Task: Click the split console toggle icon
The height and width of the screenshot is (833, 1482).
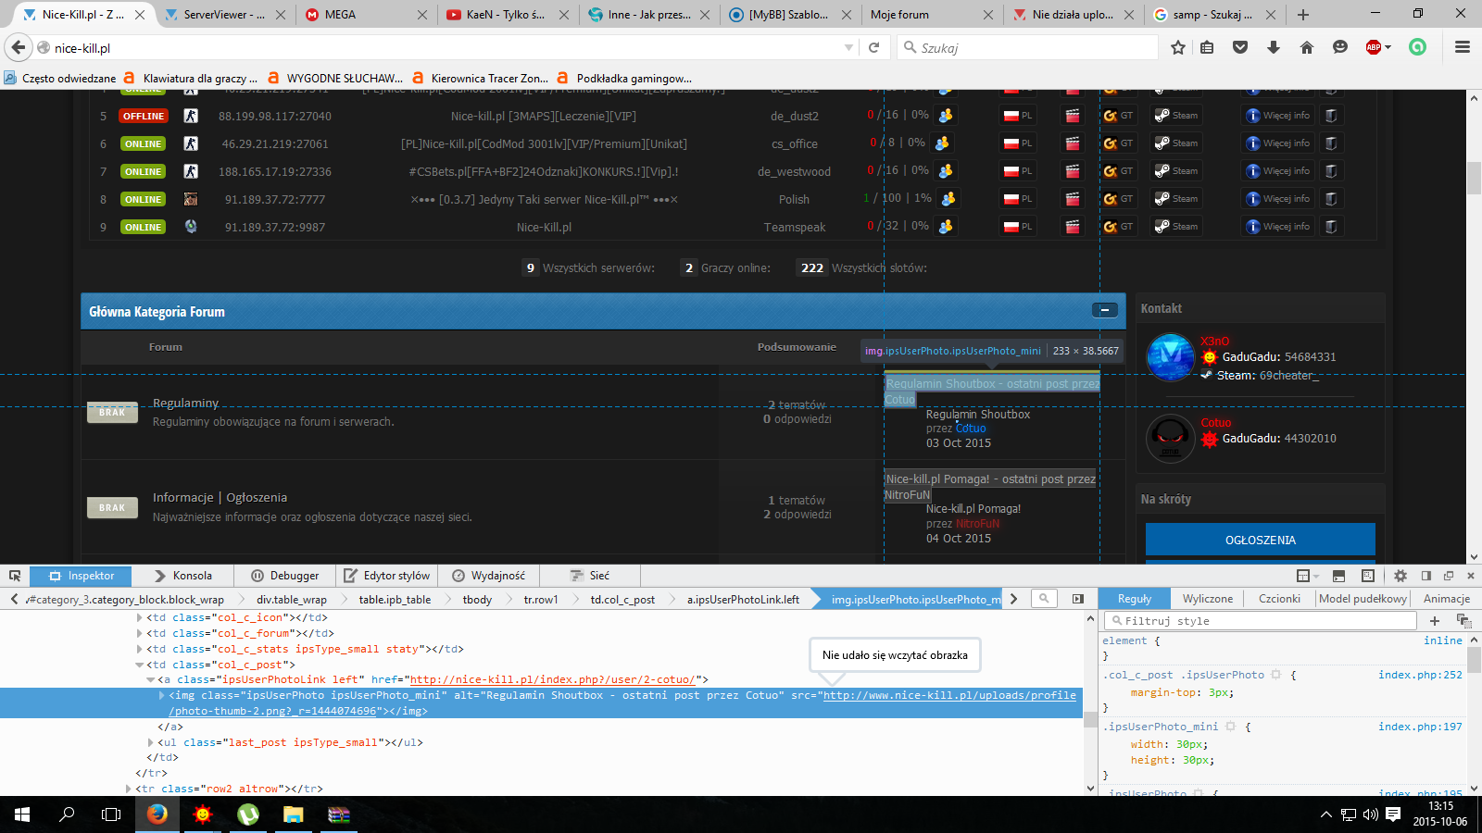Action: pyautogui.click(x=1338, y=576)
